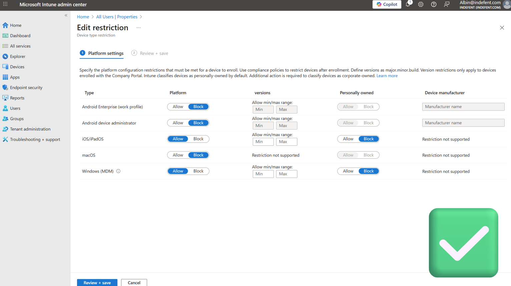The width and height of the screenshot is (511, 286).
Task: Open Troubleshooting + support in sidebar
Action: point(35,139)
